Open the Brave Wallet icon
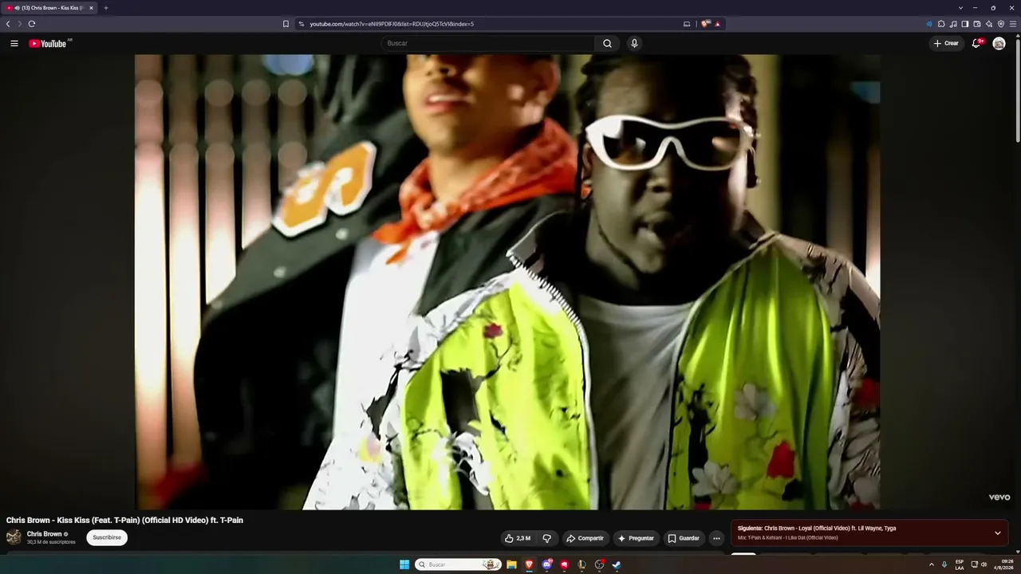Image resolution: width=1021 pixels, height=574 pixels. (x=977, y=24)
